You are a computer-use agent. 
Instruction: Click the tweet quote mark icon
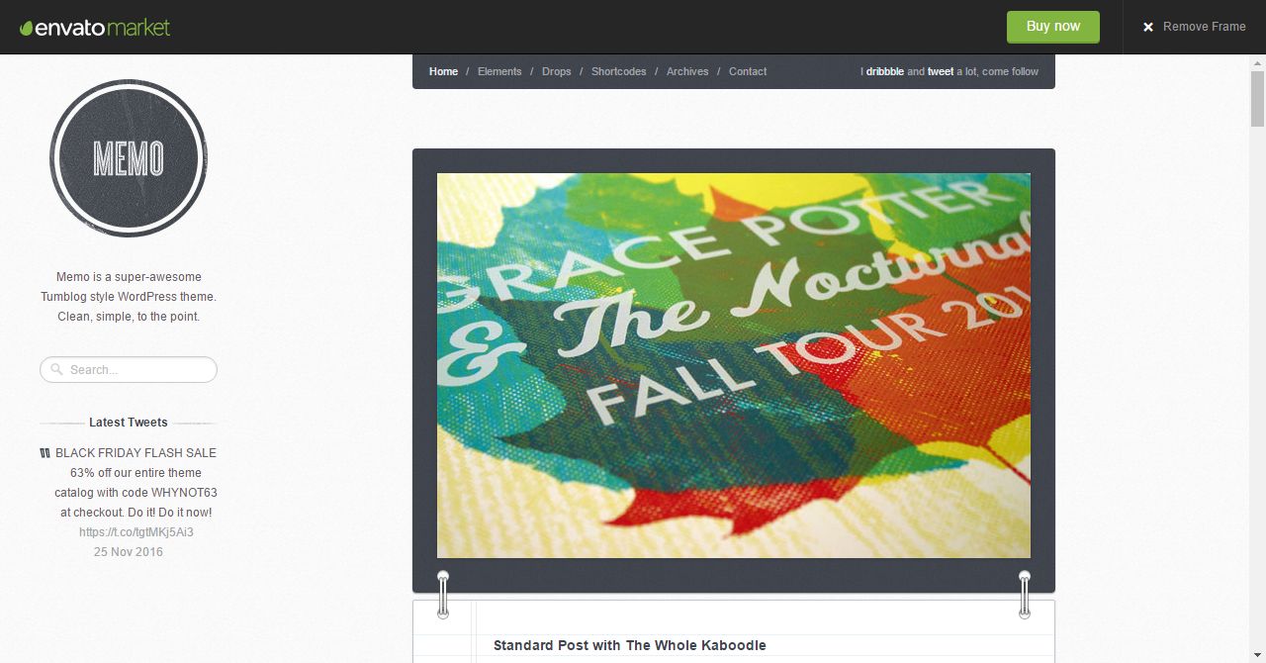click(45, 453)
